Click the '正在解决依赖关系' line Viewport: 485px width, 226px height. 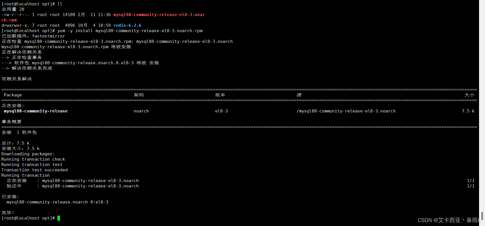coord(22,52)
